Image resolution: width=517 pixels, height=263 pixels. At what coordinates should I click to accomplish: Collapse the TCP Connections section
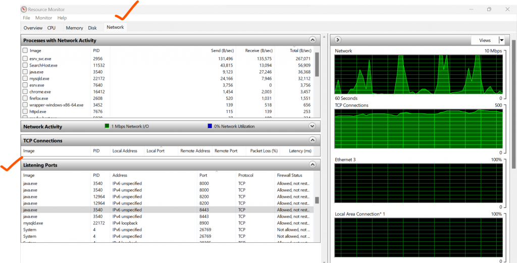[312, 140]
